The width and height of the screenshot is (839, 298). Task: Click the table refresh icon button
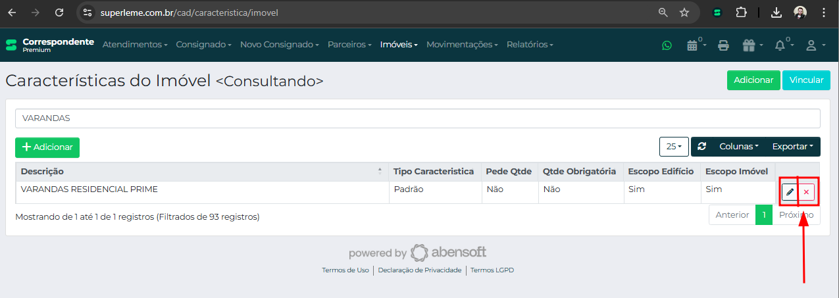pos(702,147)
